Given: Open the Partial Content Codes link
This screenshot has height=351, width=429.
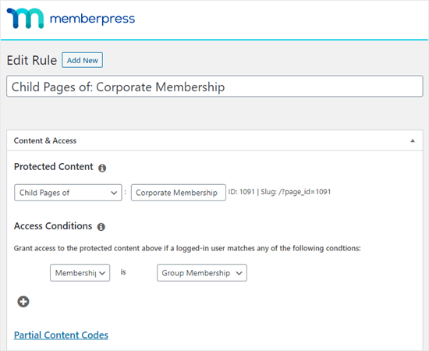Looking at the screenshot, I should (61, 335).
